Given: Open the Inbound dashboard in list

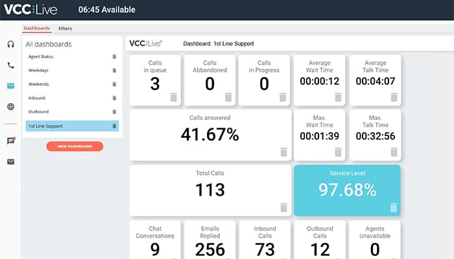Looking at the screenshot, I should pyautogui.click(x=38, y=98).
